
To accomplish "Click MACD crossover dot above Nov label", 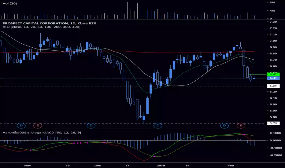I will coord(31,150).
